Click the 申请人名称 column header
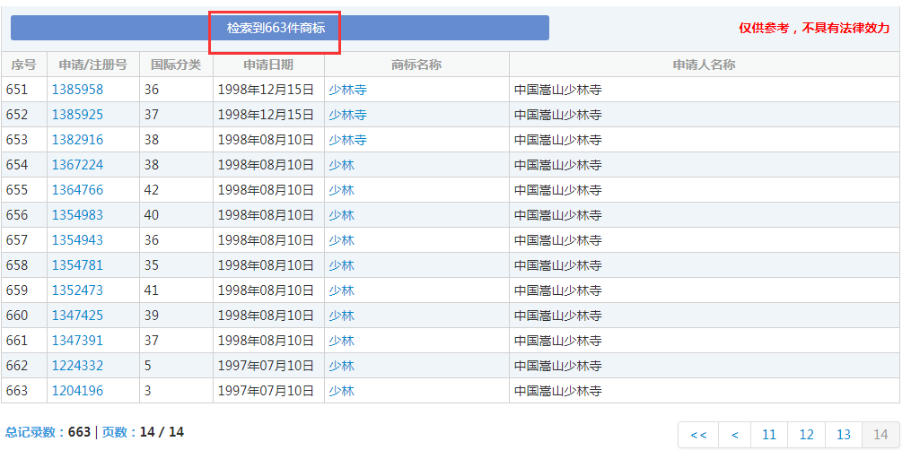 pyautogui.click(x=705, y=65)
